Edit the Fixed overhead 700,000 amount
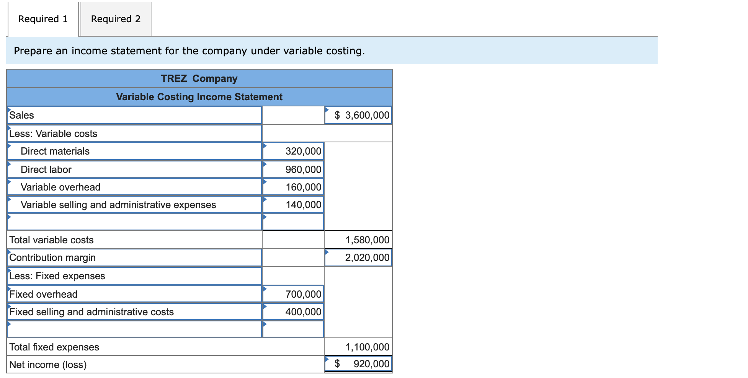Viewport: 748px width, 378px height. pyautogui.click(x=293, y=294)
